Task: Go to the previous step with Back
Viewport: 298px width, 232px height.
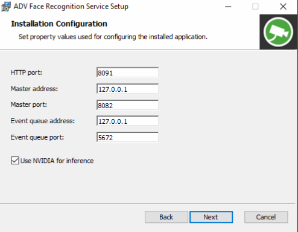Action: coord(166,217)
